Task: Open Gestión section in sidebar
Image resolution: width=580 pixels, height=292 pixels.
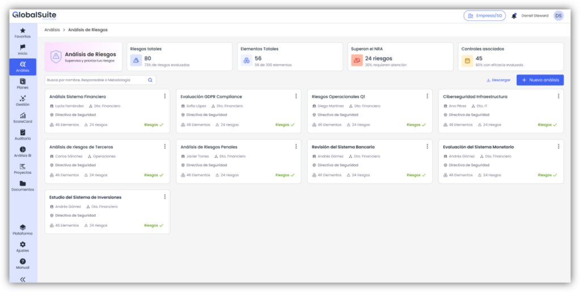Action: (x=23, y=98)
